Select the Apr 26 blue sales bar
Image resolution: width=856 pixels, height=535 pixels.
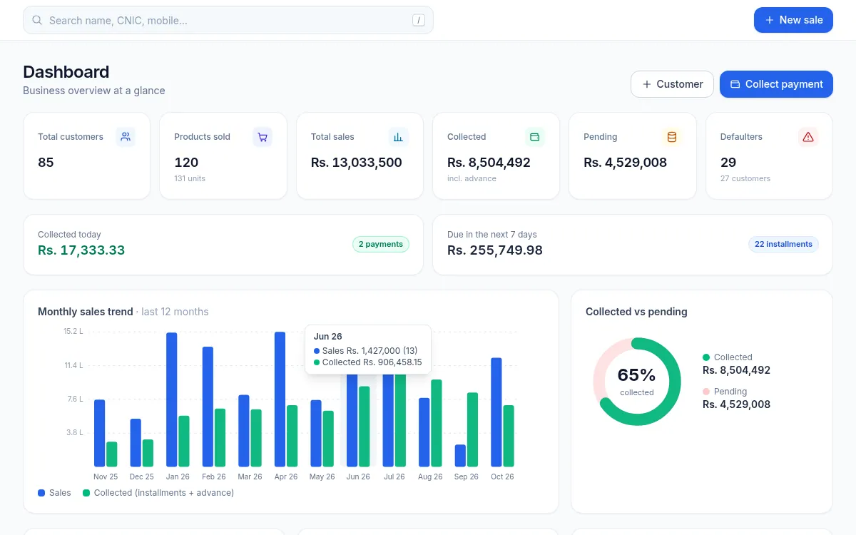(280, 399)
